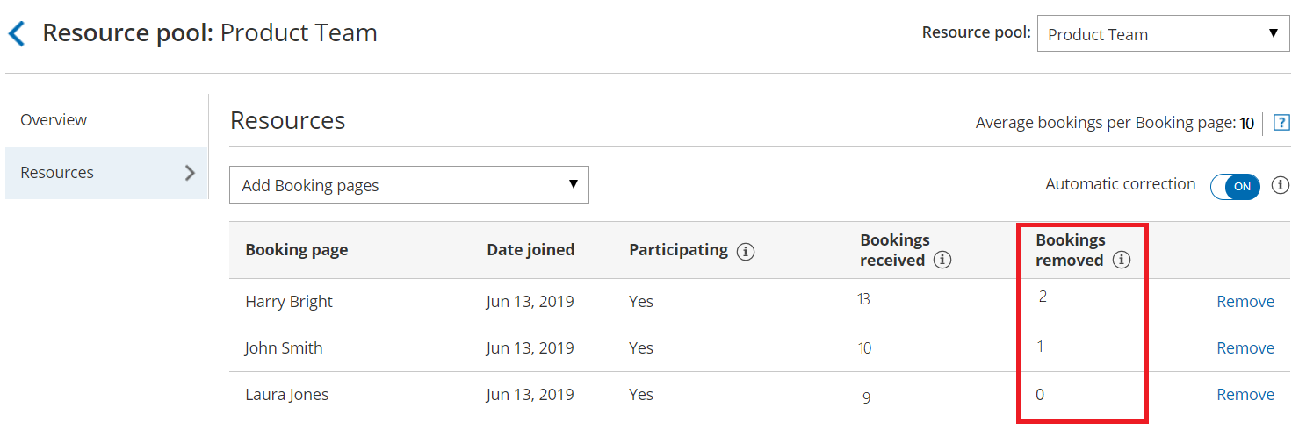Click the Laura Jones booking page name
Image resolution: width=1299 pixels, height=436 pixels.
click(x=286, y=395)
